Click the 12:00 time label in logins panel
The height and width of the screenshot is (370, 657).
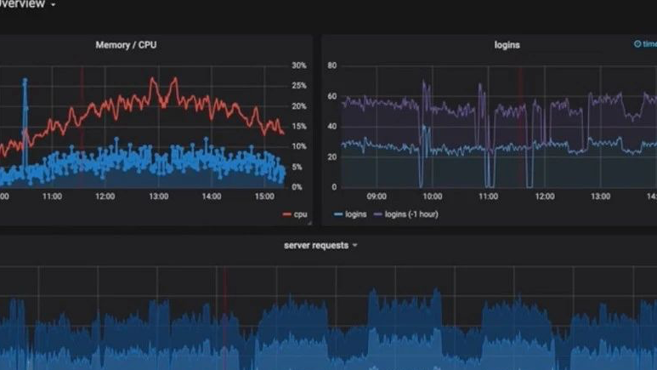(544, 196)
